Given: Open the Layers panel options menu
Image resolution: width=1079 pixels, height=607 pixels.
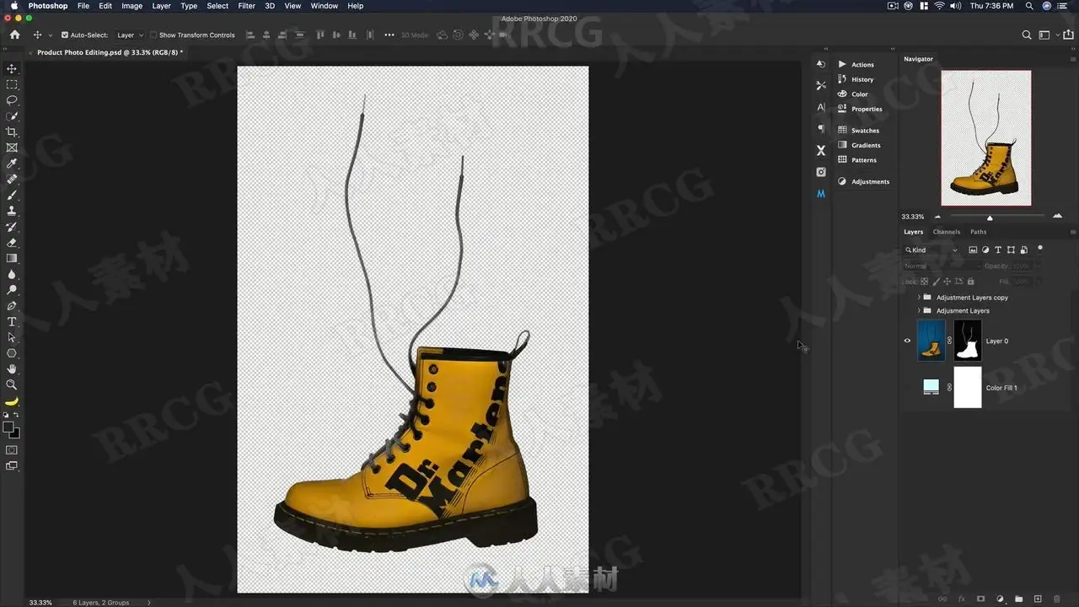Looking at the screenshot, I should click(1072, 232).
